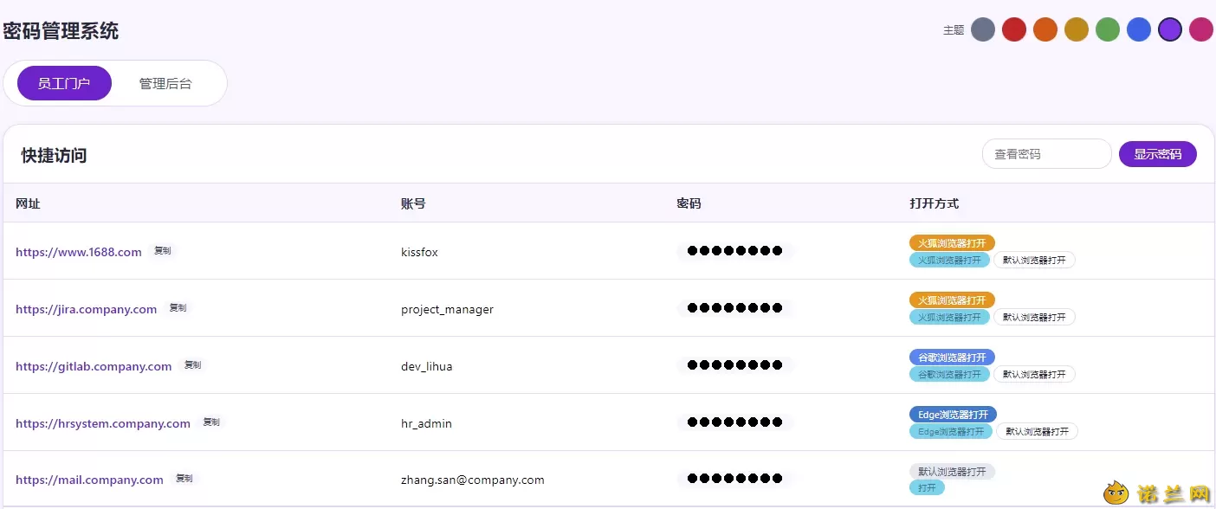Focus the 查看密码 input field
Screen dimensions: 1216x509
pyautogui.click(x=1046, y=154)
